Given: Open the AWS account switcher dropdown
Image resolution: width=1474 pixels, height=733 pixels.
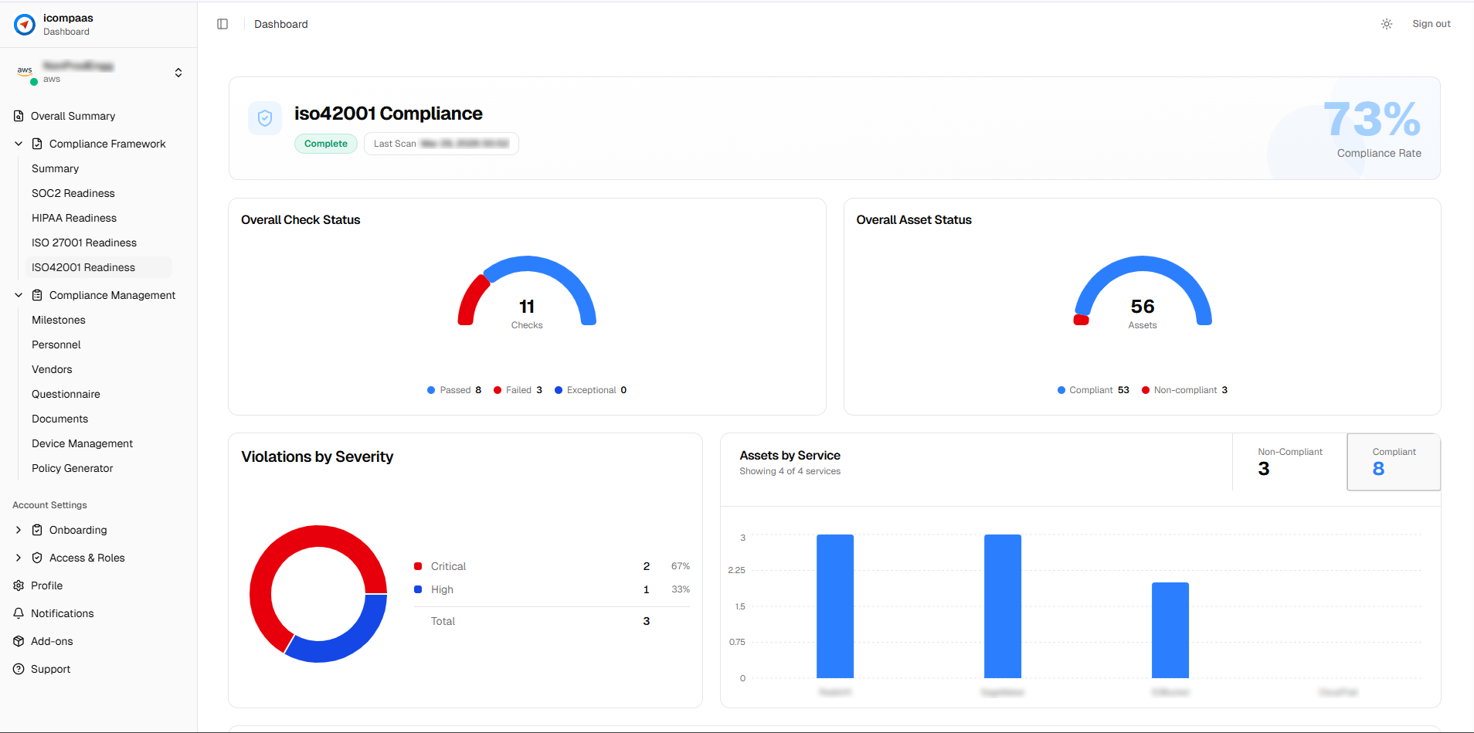Looking at the screenshot, I should point(178,73).
